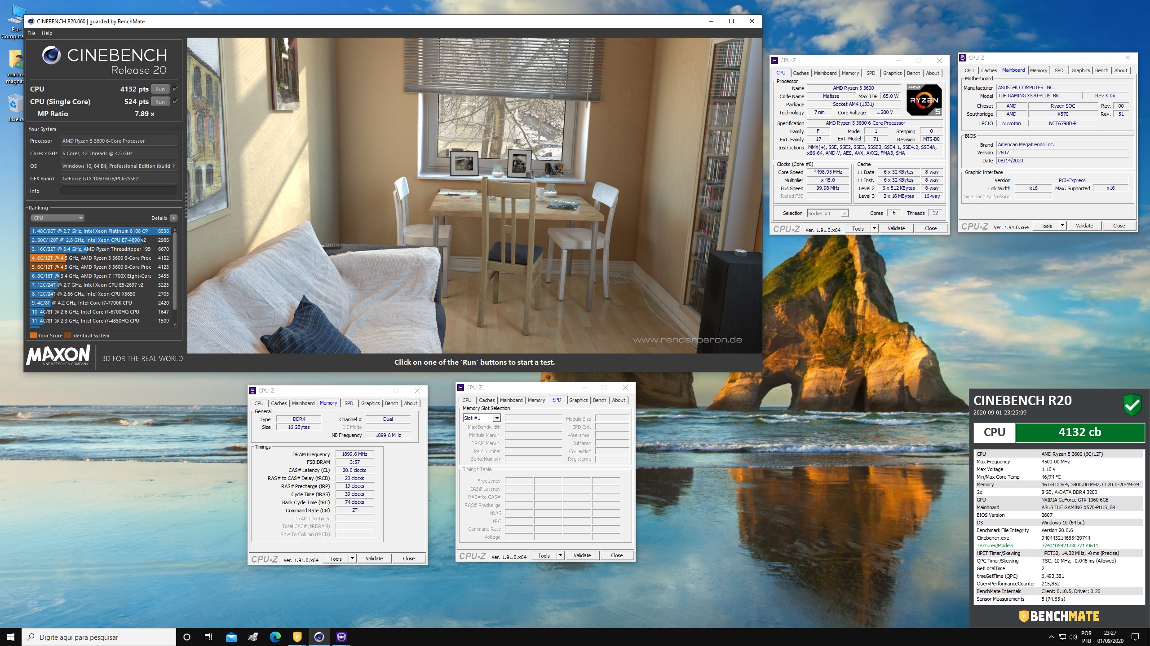This screenshot has width=1150, height=646.
Task: Switch to CPU-Z taskbar icon
Action: 341,637
